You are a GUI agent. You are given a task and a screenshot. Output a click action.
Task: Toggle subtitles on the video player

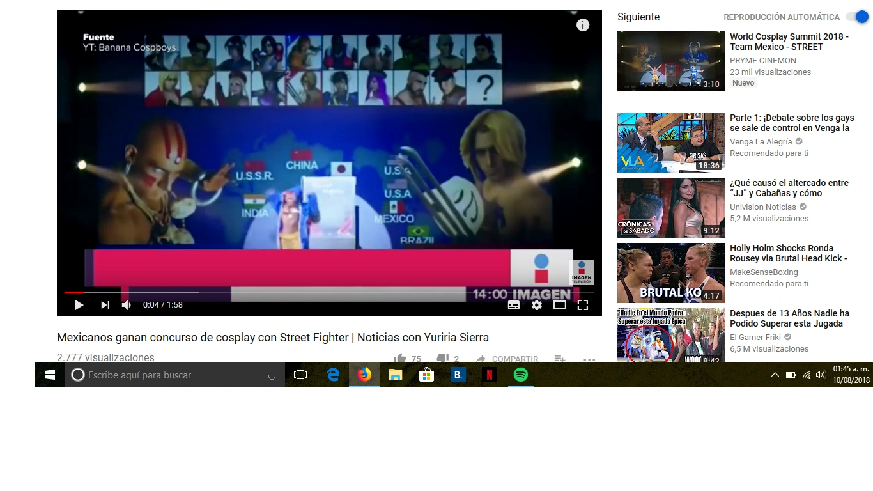tap(514, 305)
